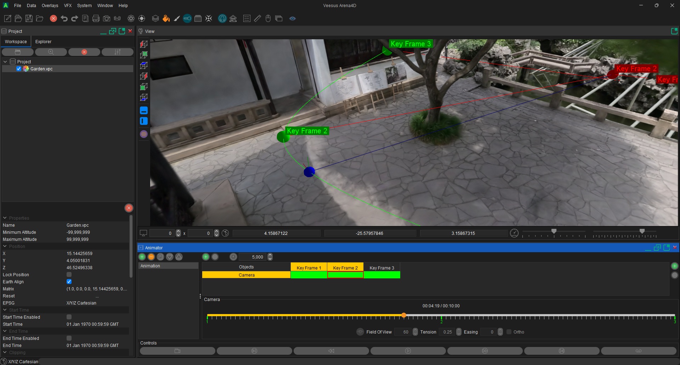Click the orange playhead on the Camera timeline
680x365 pixels.
click(x=404, y=315)
